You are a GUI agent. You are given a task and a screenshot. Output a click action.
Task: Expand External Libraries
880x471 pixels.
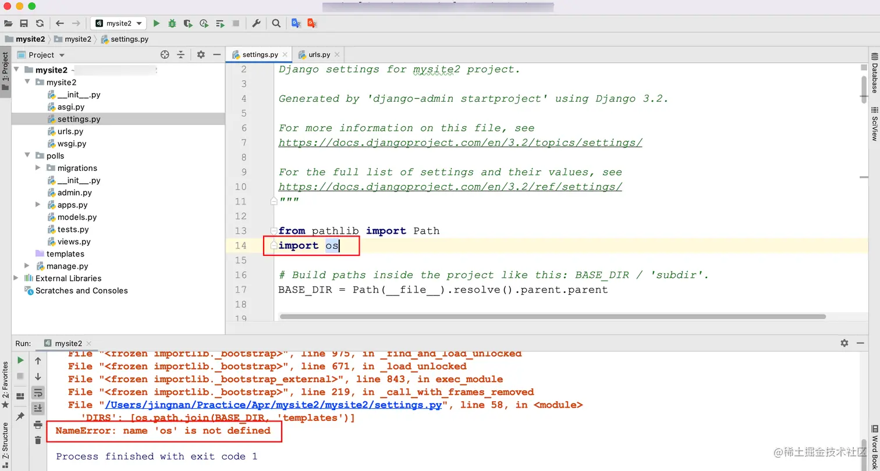[x=16, y=279]
